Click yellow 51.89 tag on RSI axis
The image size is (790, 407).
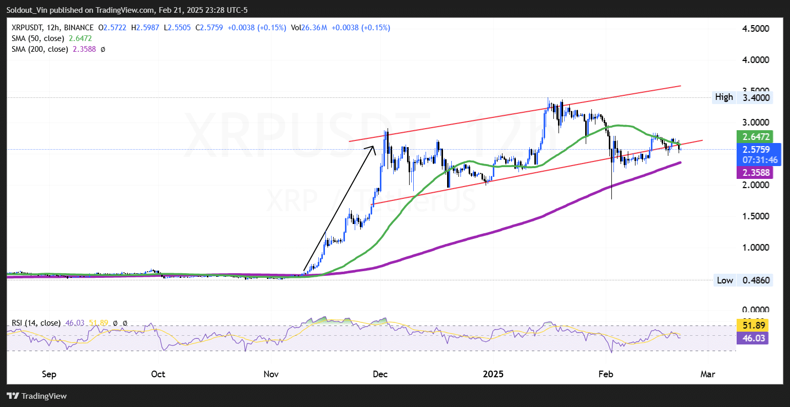coord(753,325)
